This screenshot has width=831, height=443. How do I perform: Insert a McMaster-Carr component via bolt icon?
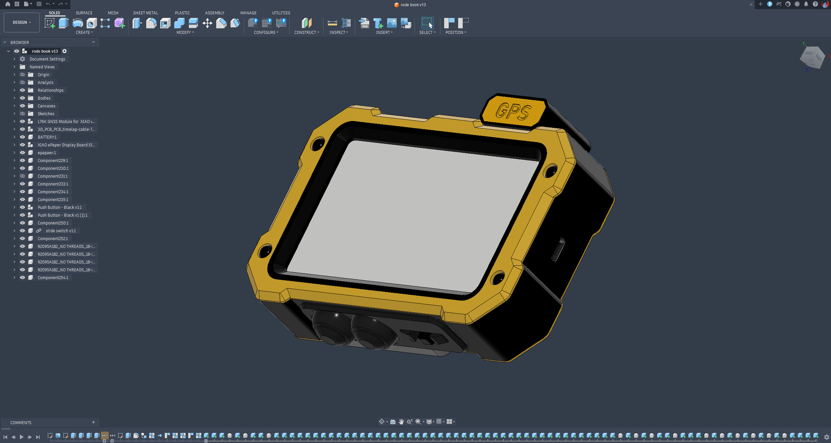[x=378, y=23]
